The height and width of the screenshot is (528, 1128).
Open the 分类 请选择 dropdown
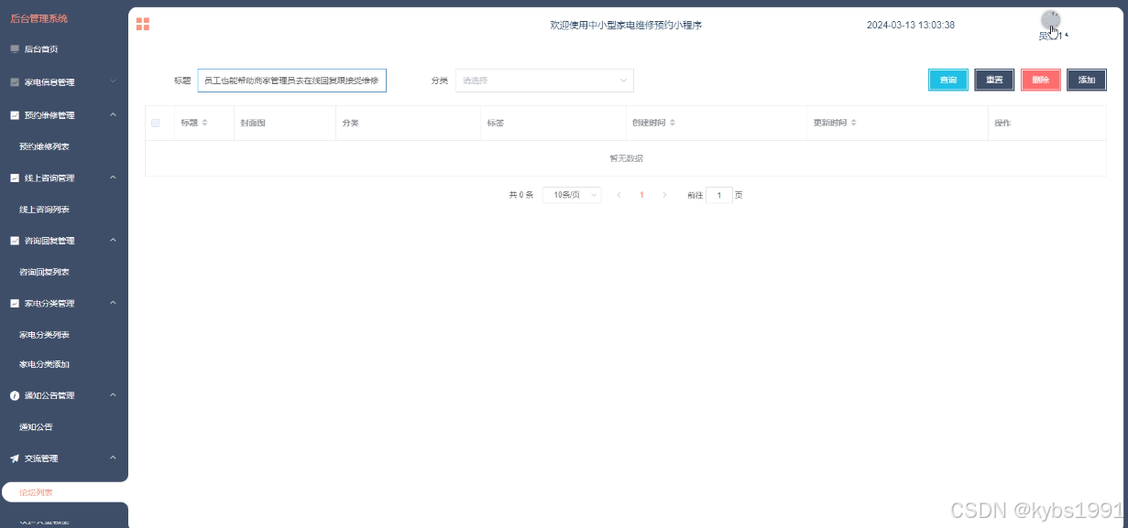tap(544, 81)
